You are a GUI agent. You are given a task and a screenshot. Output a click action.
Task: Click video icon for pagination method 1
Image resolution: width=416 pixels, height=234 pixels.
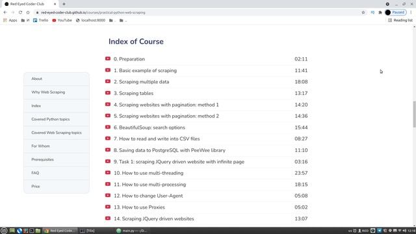108,104
